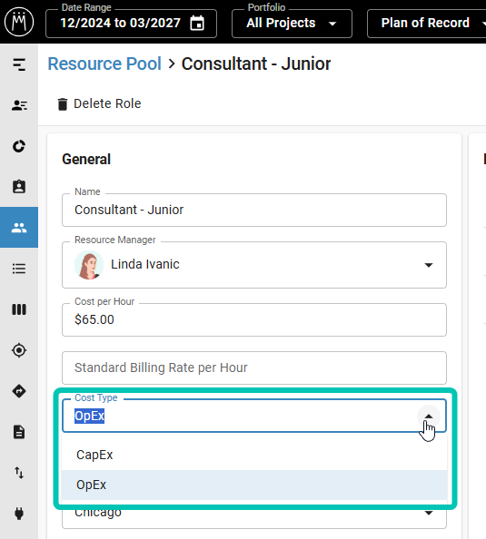Image resolution: width=486 pixels, height=539 pixels.
Task: Open the people list sidebar icon
Action: click(x=19, y=105)
